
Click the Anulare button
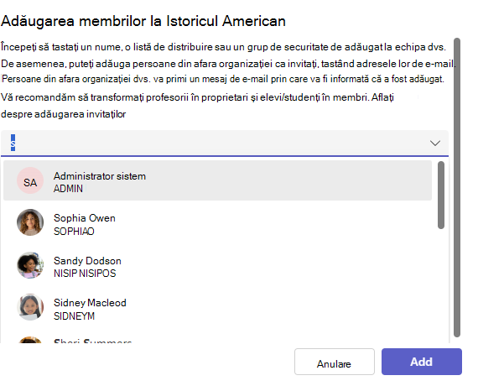click(x=334, y=362)
